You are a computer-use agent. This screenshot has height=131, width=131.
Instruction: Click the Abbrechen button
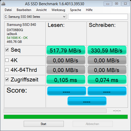[93, 124]
